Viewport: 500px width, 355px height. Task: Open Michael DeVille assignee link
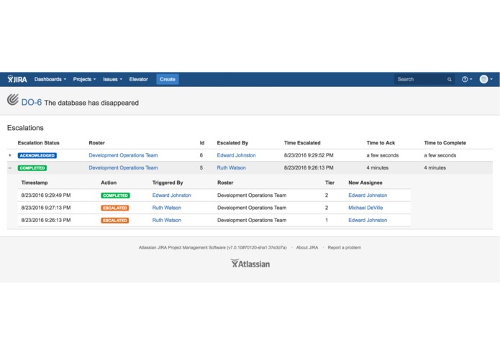pyautogui.click(x=365, y=208)
